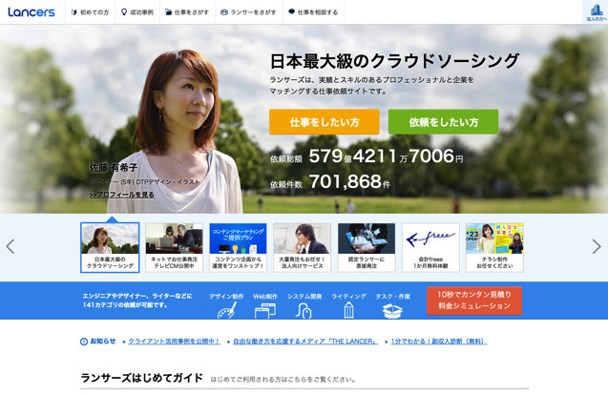Select 会計freee 1か月無料体験 thumbnail

point(430,248)
